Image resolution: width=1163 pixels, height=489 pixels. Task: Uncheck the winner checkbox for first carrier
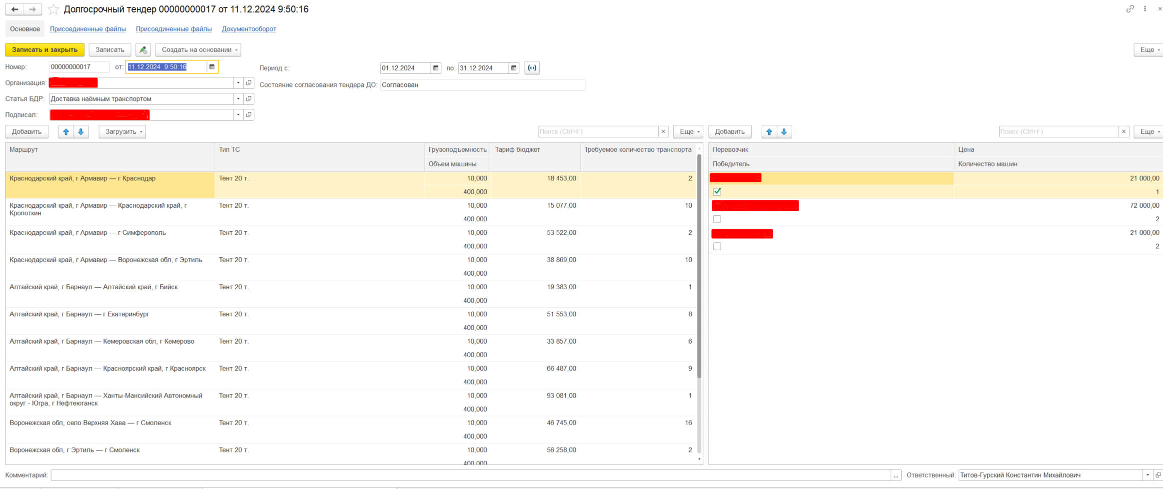(x=717, y=192)
